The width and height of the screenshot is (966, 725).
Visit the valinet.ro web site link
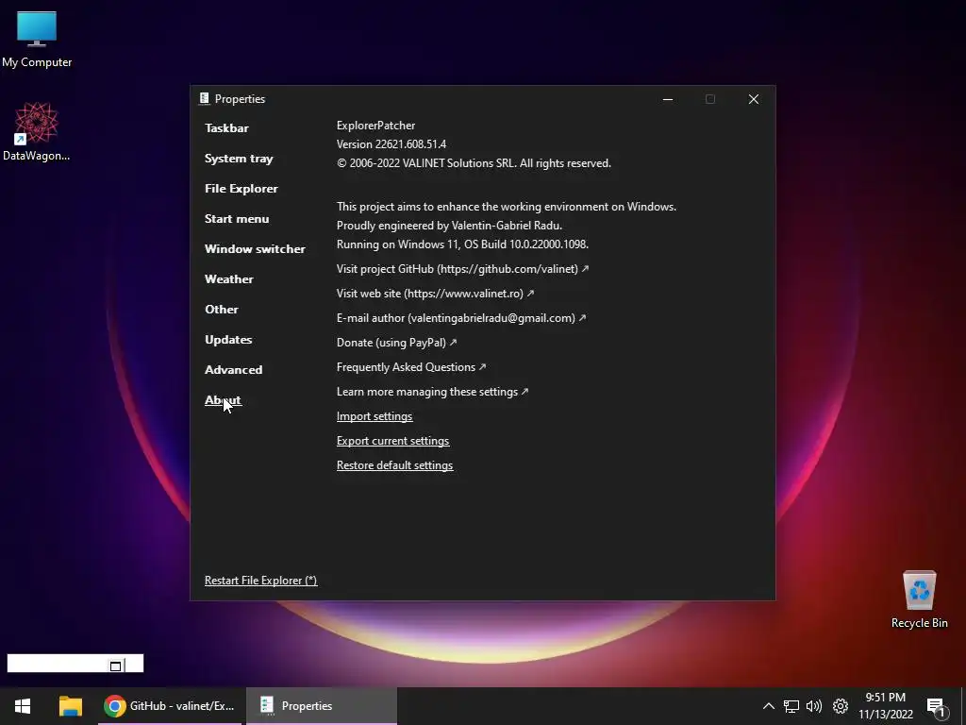click(x=435, y=294)
